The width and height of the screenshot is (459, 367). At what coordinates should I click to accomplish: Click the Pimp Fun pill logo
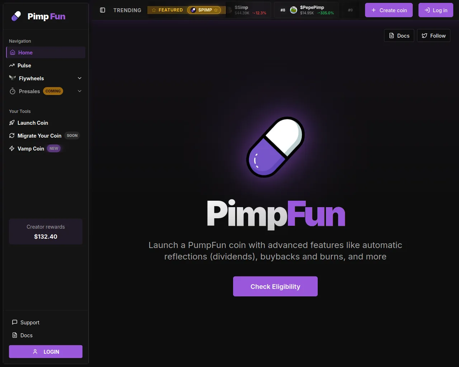click(x=16, y=16)
